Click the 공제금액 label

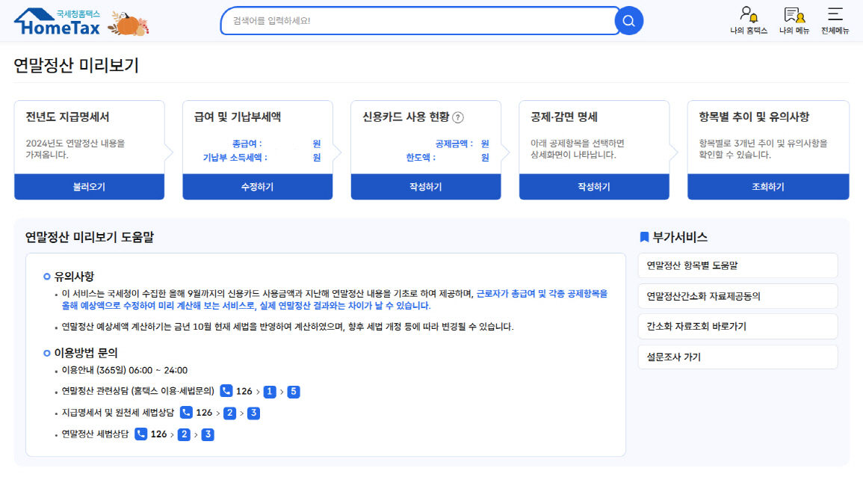[454, 144]
